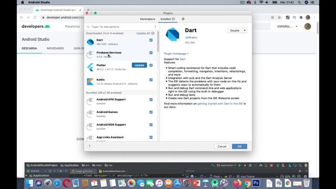336x189 pixels.
Task: Click the plugin list scrollbar
Action: click(x=158, y=42)
